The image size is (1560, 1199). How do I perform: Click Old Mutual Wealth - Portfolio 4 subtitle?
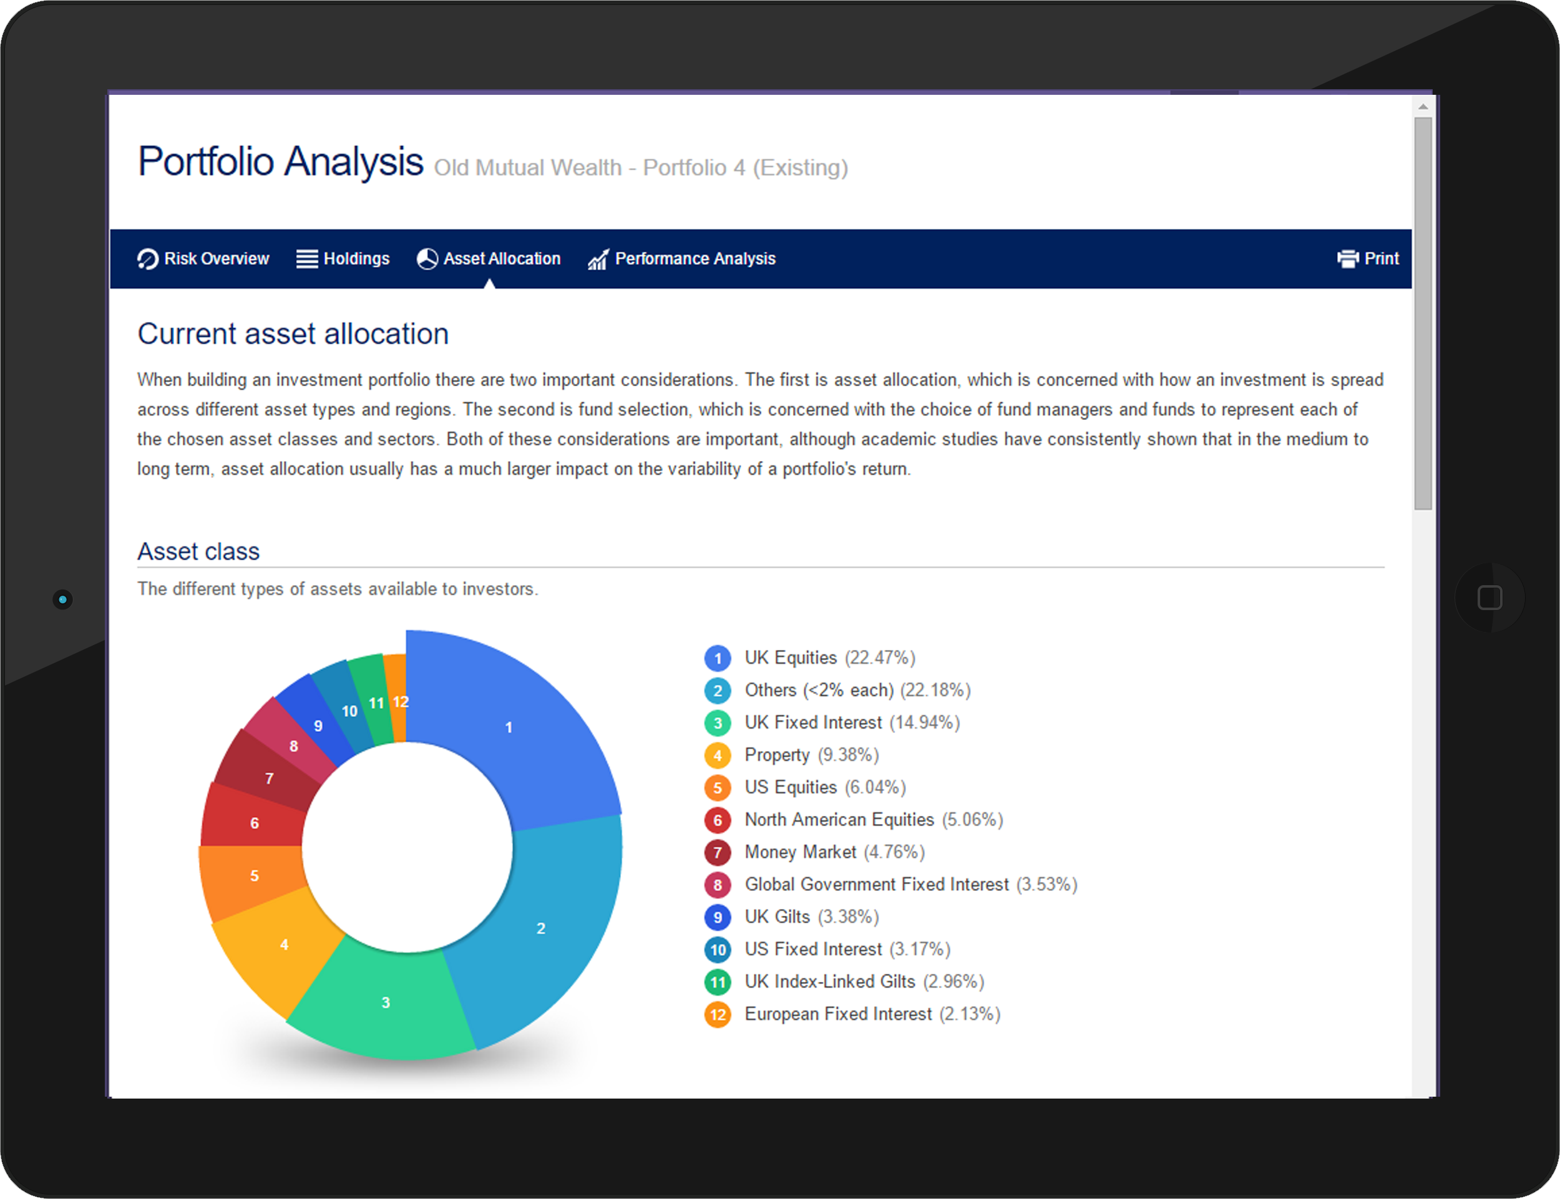tap(641, 168)
